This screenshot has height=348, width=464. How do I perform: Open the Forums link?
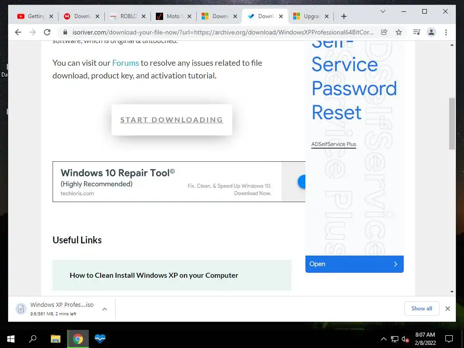click(x=126, y=63)
